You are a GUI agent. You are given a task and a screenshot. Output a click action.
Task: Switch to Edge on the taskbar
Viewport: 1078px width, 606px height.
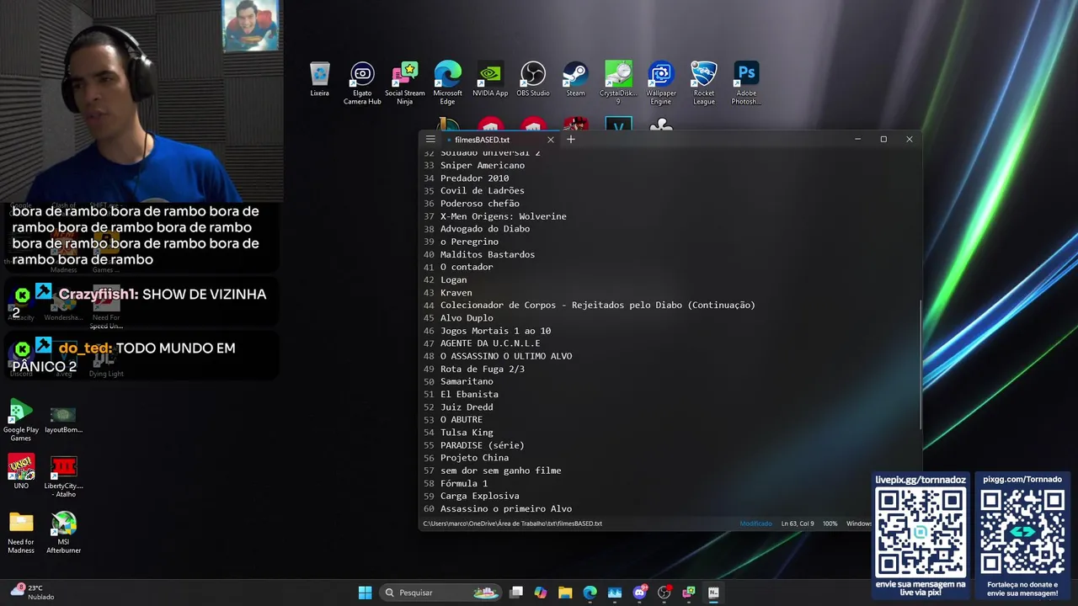pyautogui.click(x=590, y=593)
